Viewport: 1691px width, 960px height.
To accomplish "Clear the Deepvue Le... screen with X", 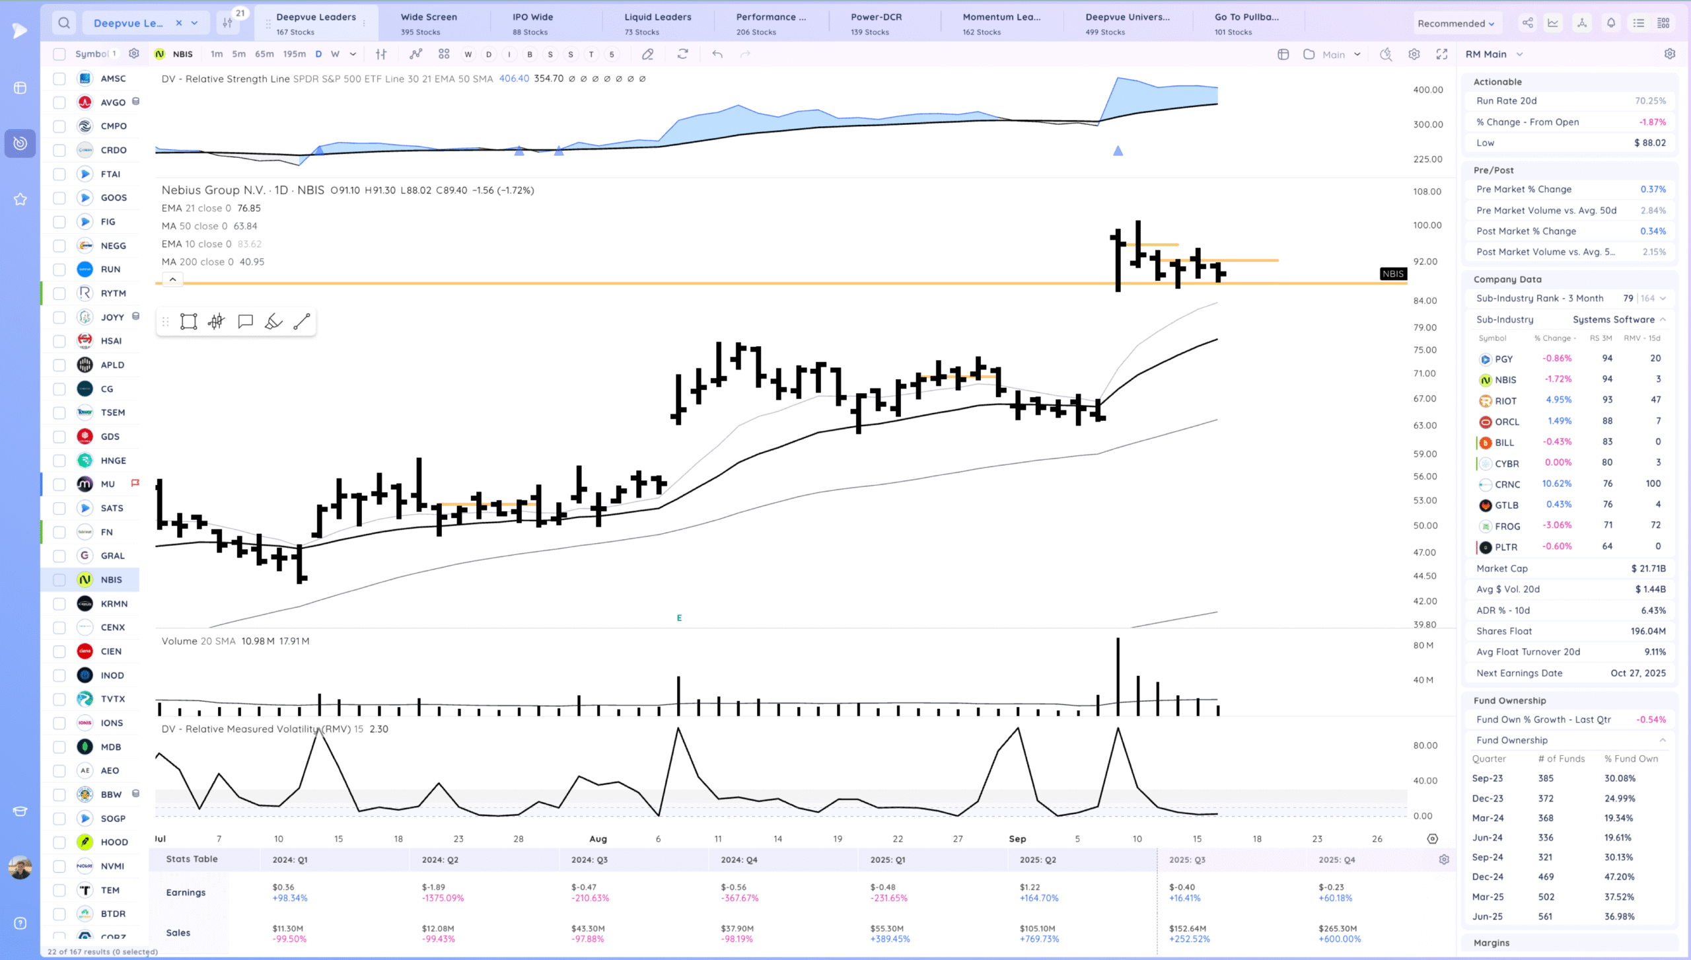I will click(178, 23).
